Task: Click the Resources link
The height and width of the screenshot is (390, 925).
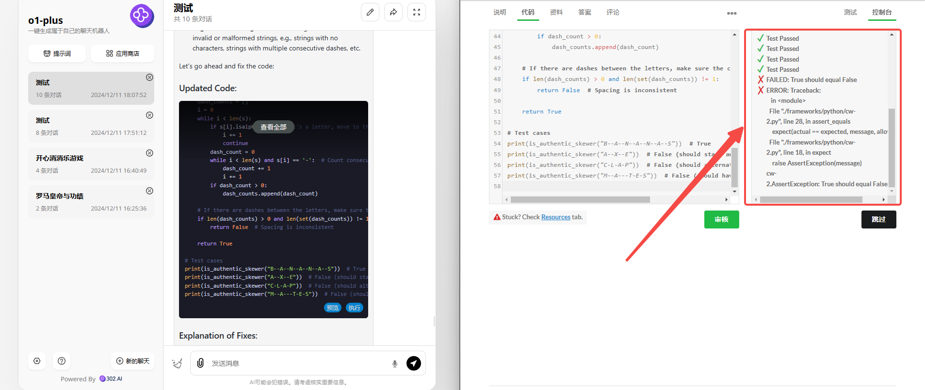Action: pos(556,217)
